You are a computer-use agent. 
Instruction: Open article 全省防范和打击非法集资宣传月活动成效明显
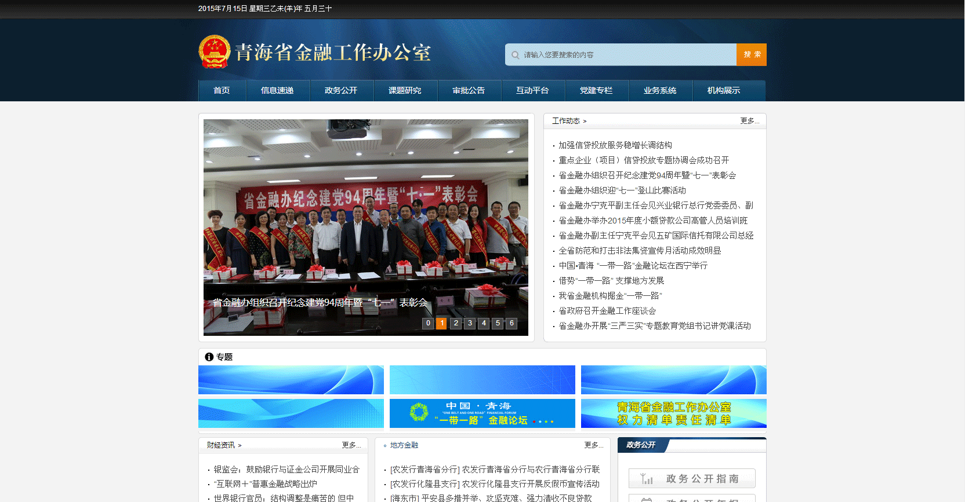pos(640,251)
